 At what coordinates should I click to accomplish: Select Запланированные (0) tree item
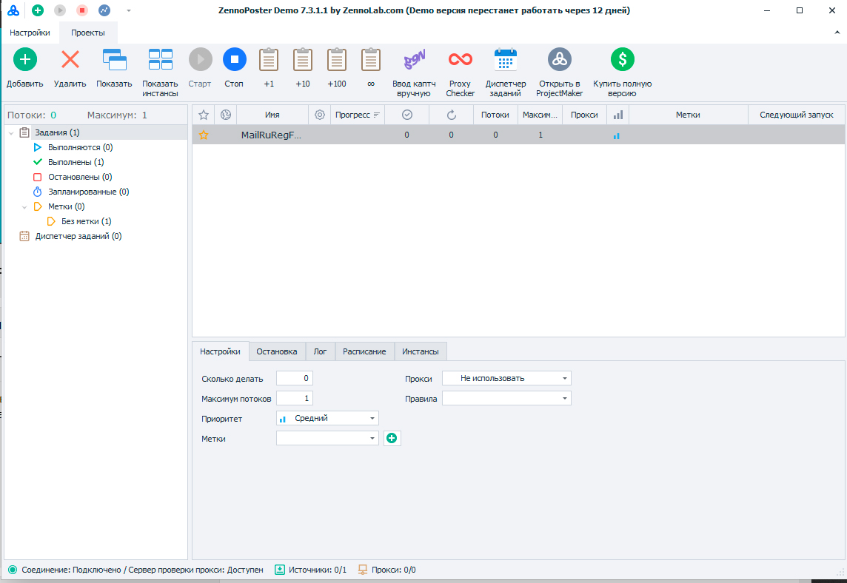point(89,192)
